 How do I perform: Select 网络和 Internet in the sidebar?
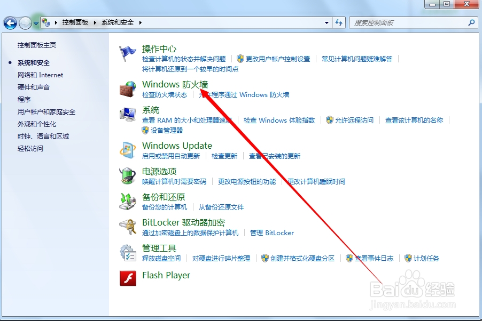40,75
